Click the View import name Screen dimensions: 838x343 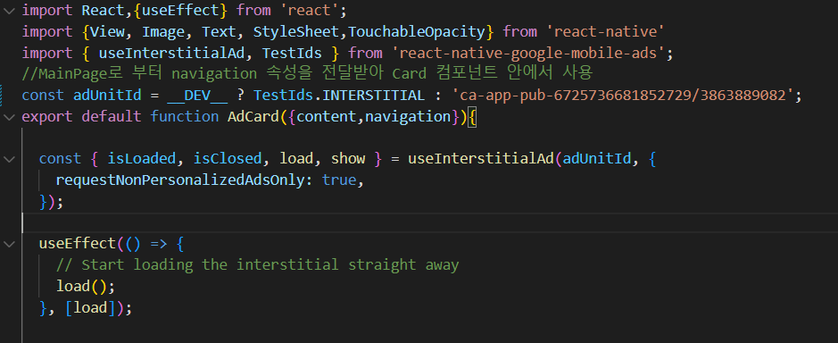coord(107,31)
